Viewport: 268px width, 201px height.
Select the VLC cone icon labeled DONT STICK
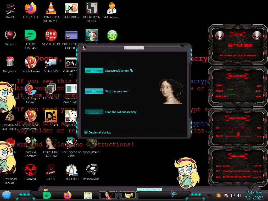point(51,12)
